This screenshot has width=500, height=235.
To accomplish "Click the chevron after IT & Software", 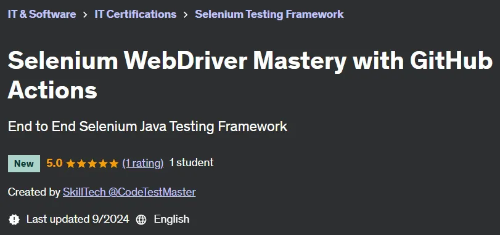I will pyautogui.click(x=85, y=15).
